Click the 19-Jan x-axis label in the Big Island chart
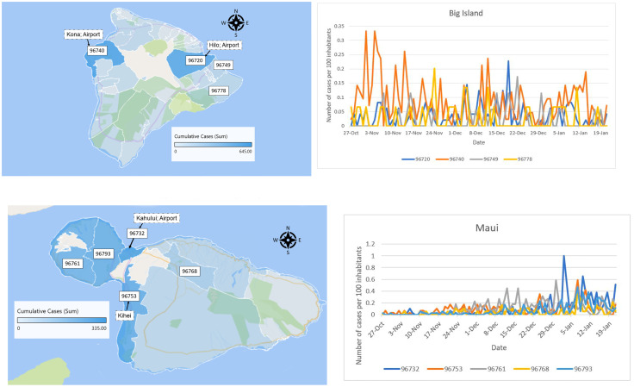 (601, 133)
